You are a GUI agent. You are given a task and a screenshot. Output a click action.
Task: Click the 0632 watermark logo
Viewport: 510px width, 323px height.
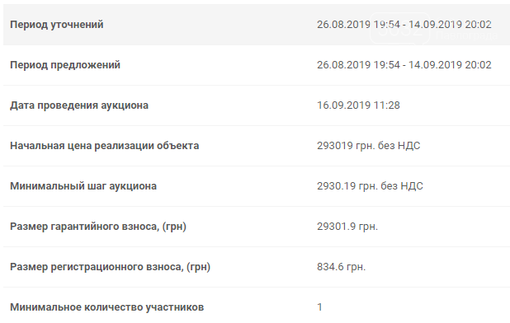[x=400, y=28]
